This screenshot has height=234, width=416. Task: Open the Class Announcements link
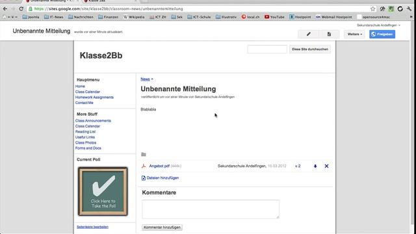click(93, 121)
